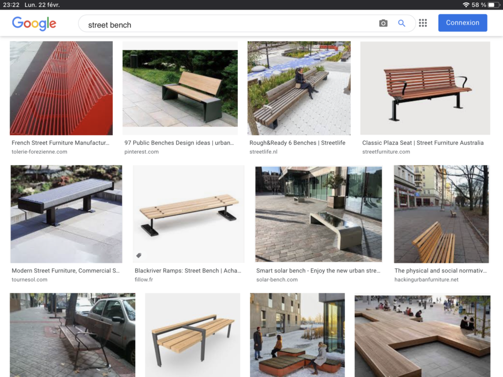The image size is (503, 377).
Task: Open the Smart solar bench image
Action: (x=318, y=214)
